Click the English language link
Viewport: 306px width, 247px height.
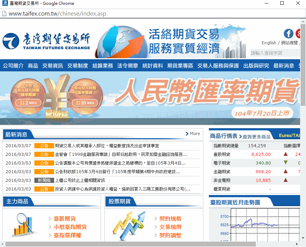point(269,43)
